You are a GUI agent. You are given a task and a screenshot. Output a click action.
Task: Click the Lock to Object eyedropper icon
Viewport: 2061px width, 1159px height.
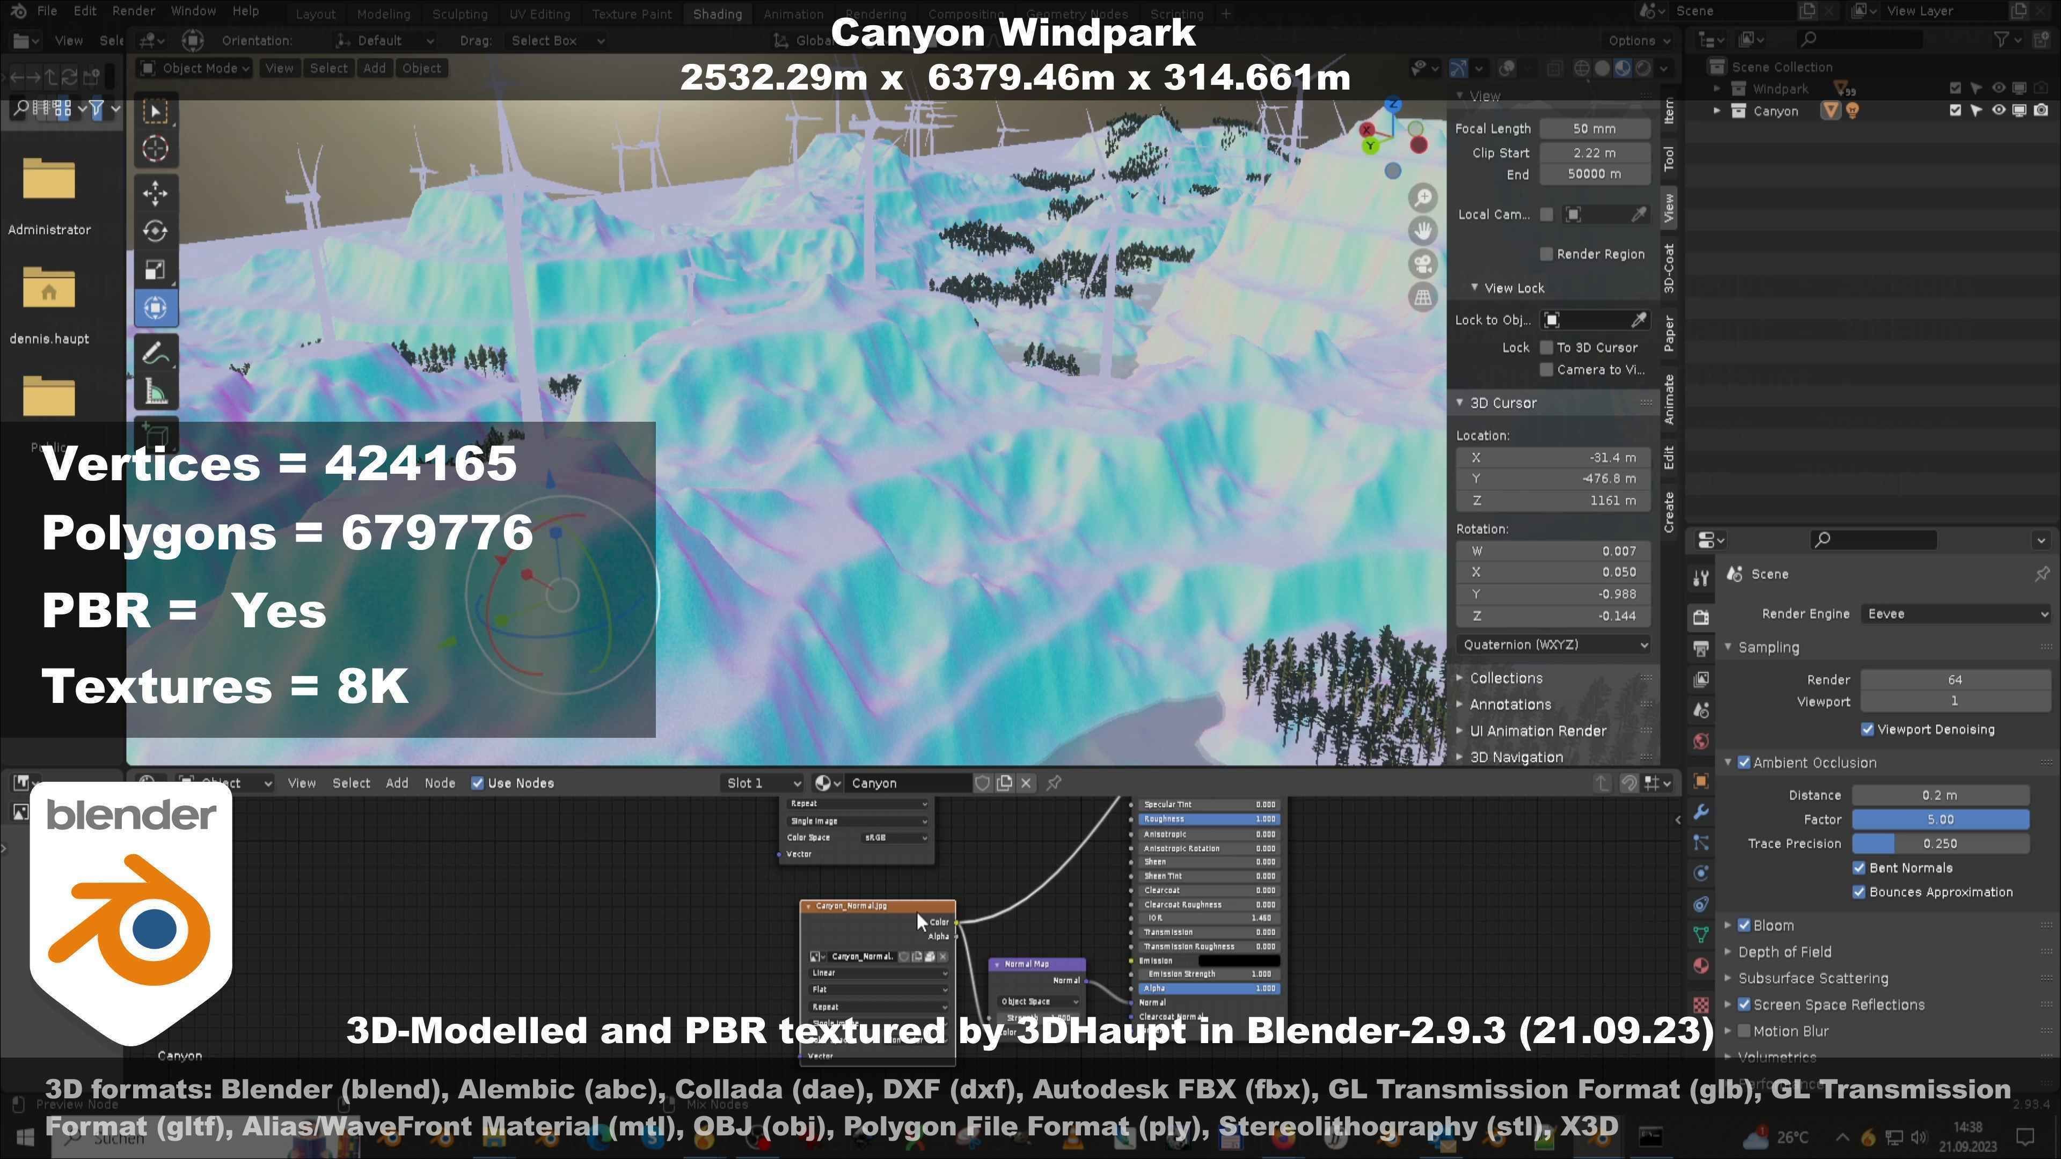[1639, 320]
